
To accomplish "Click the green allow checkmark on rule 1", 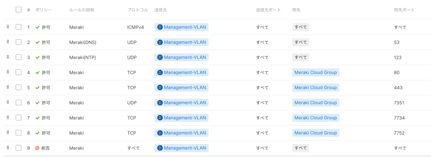I will coord(37,27).
